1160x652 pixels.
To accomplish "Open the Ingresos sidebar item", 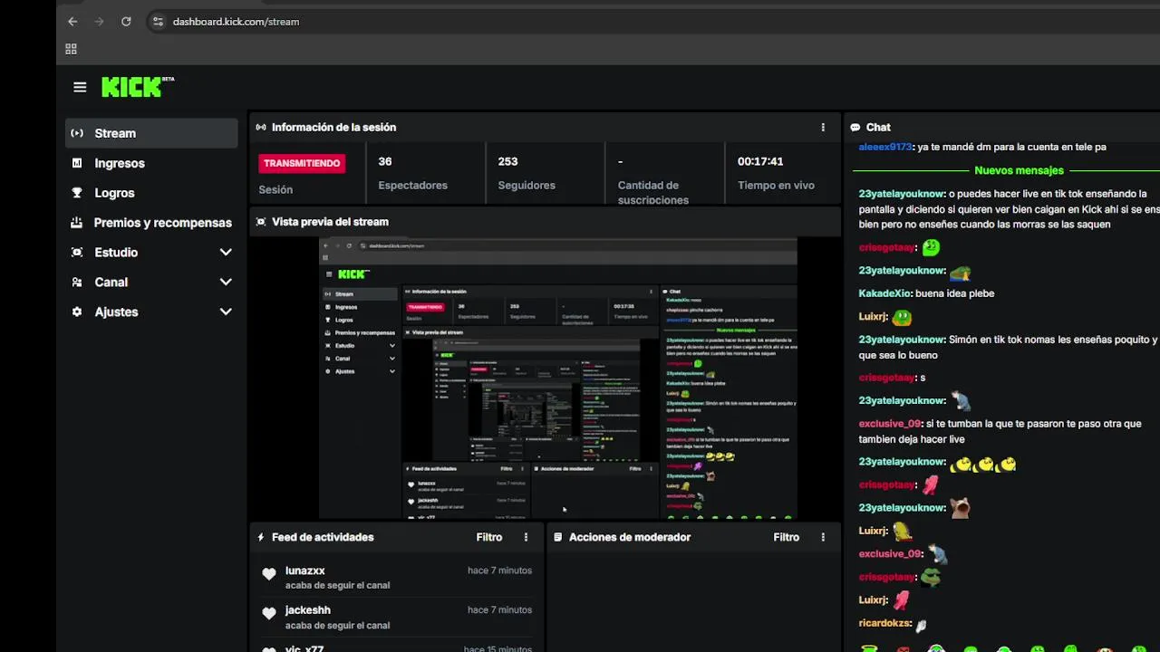I will pyautogui.click(x=151, y=163).
